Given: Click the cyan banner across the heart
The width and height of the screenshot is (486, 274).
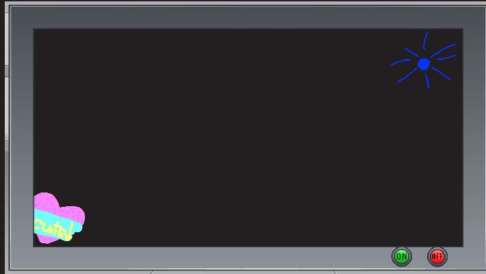Looking at the screenshot, I should tap(58, 224).
